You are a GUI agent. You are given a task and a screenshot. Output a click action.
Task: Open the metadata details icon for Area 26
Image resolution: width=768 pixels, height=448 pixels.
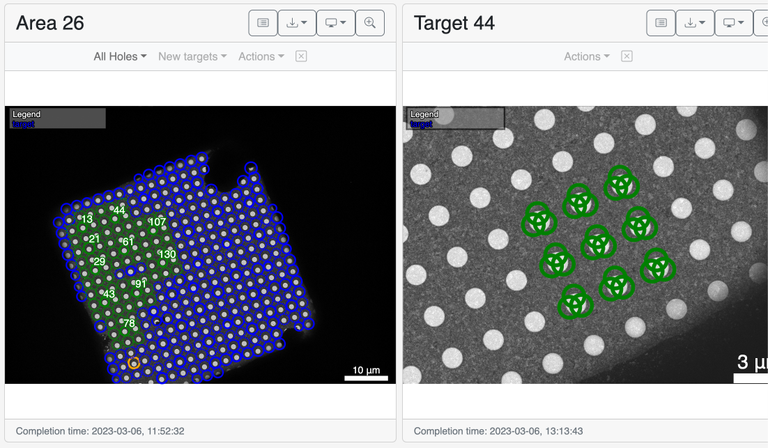point(263,22)
